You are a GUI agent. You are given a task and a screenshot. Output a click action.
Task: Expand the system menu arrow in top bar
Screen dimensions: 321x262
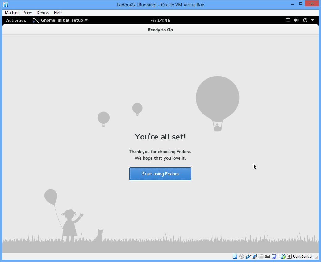tap(312, 20)
